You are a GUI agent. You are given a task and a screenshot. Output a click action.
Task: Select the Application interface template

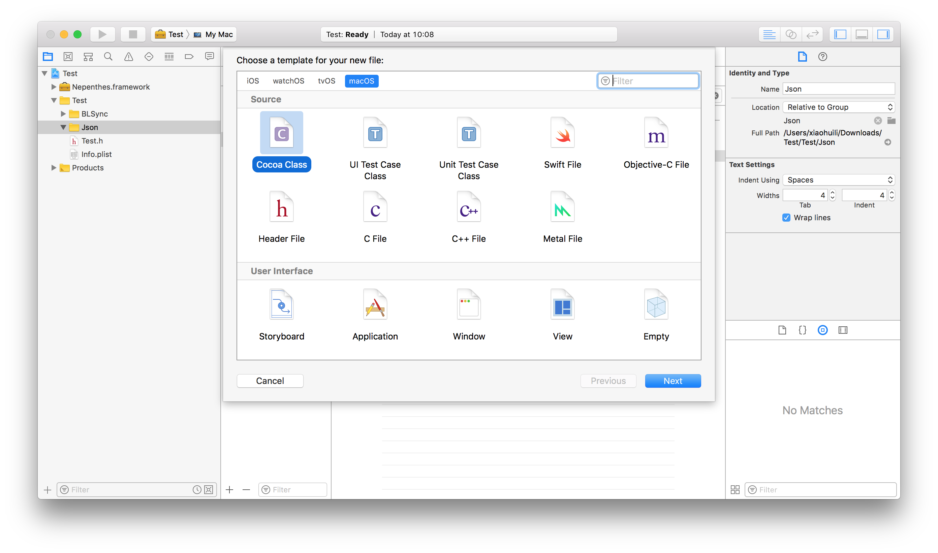(x=375, y=315)
